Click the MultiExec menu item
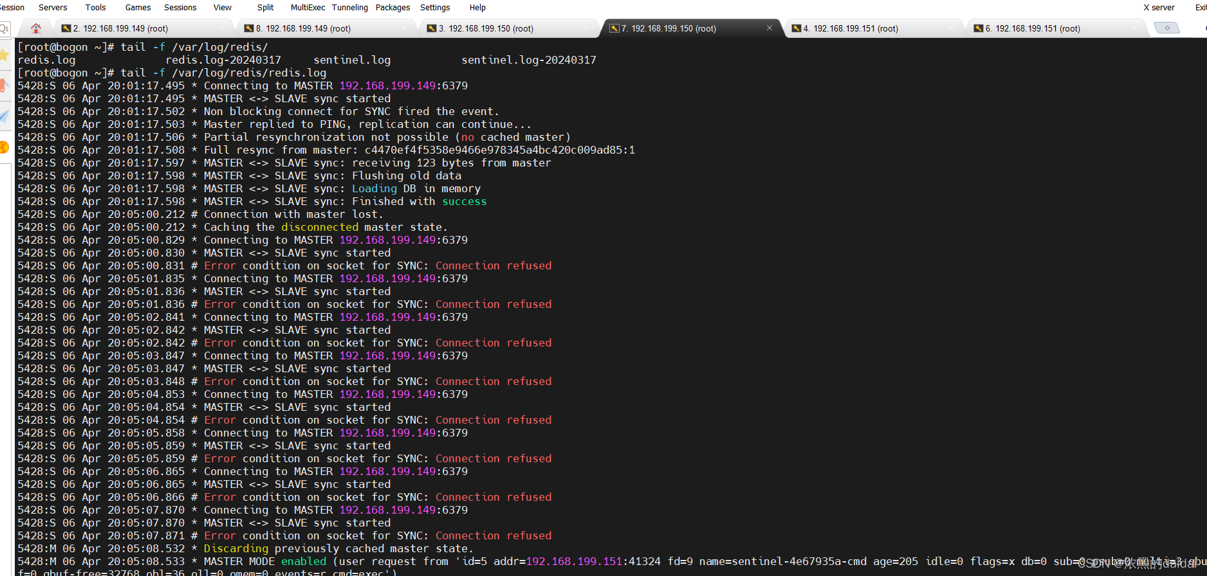This screenshot has width=1207, height=576. [308, 8]
